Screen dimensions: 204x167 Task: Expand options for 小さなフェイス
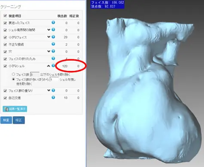pyautogui.click(x=49, y=37)
